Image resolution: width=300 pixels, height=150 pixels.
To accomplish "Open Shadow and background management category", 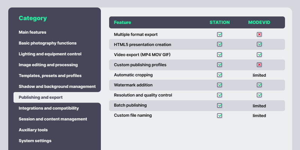I will 57,86.
